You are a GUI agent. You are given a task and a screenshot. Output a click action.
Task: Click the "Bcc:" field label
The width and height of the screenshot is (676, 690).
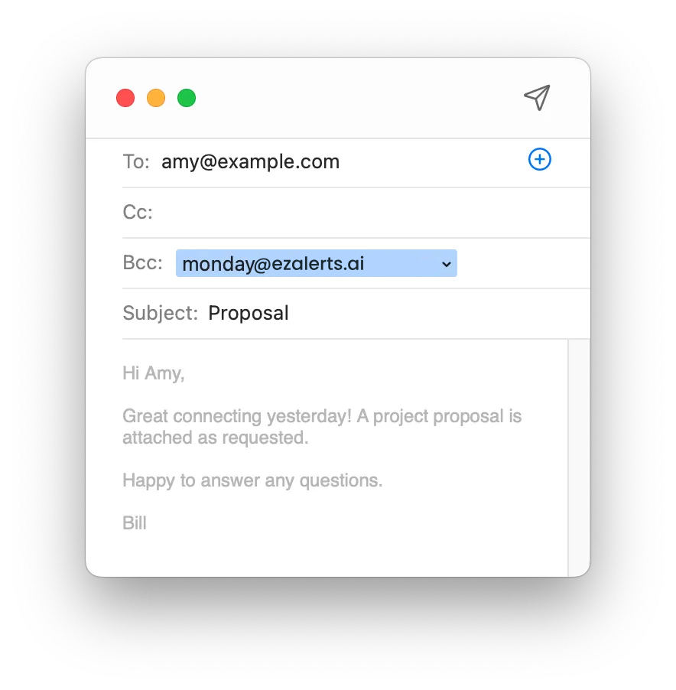pos(142,262)
